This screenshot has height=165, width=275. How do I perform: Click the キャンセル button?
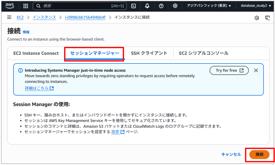point(231,155)
